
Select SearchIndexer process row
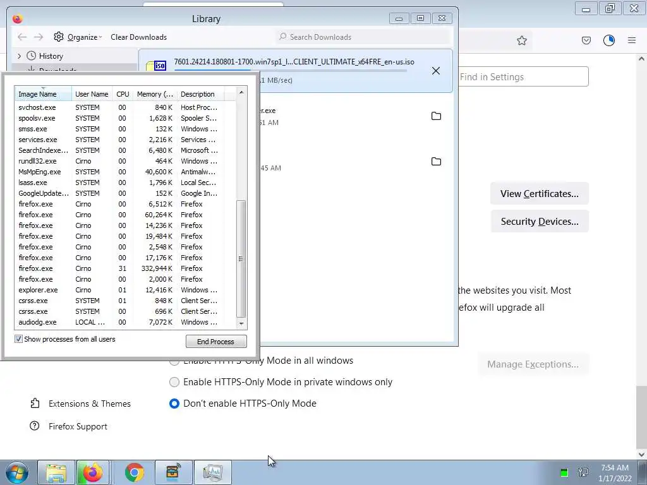[x=125, y=150]
